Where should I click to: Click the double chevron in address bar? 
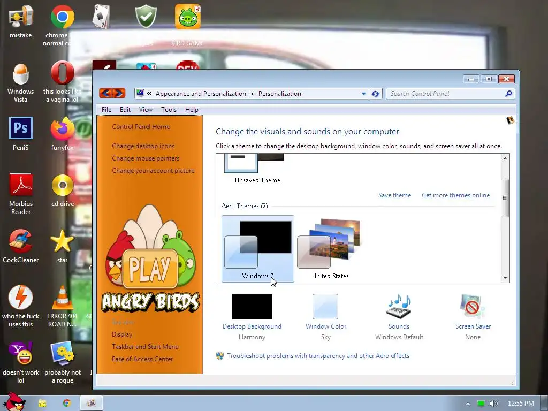[x=150, y=93]
